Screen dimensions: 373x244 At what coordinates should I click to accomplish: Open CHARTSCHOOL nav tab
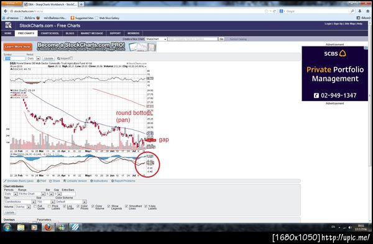50,33
